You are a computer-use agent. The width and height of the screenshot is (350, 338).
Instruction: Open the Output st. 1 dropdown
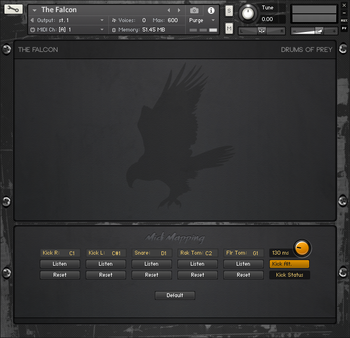click(102, 20)
